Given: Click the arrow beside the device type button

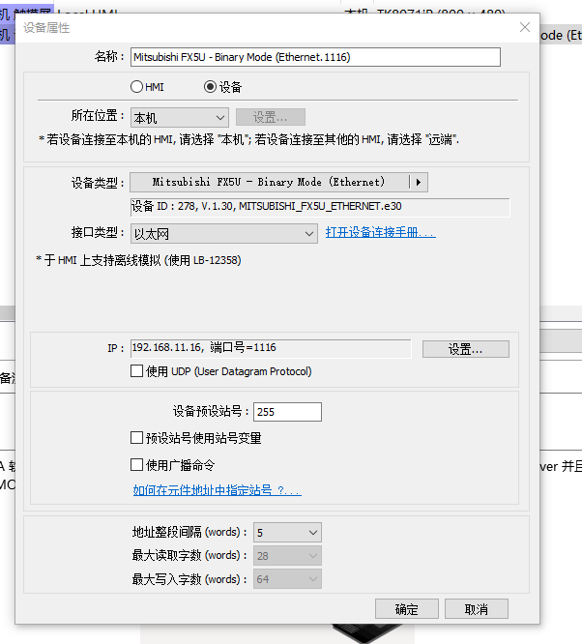Looking at the screenshot, I should click(418, 182).
